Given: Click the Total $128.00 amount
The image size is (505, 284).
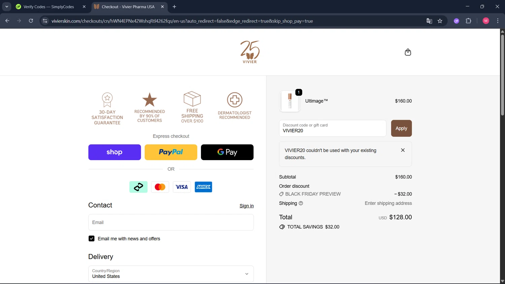Looking at the screenshot, I should 400,217.
